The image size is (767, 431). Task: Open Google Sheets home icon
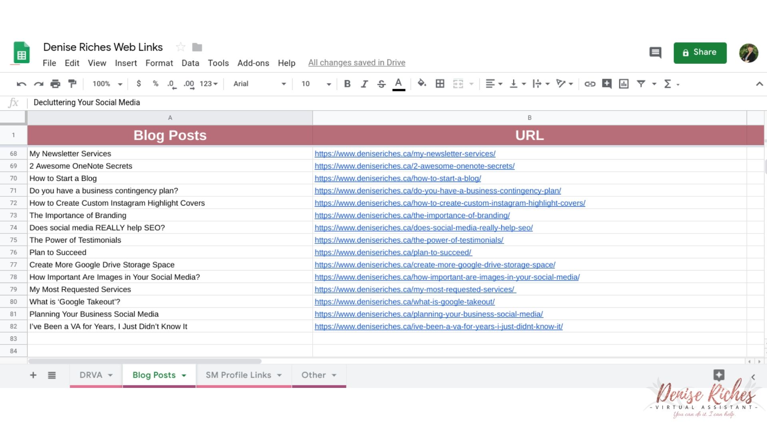(x=22, y=53)
